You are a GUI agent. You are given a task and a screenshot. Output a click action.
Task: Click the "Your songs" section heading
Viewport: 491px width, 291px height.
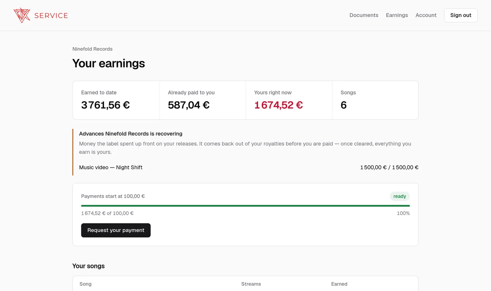pyautogui.click(x=89, y=266)
